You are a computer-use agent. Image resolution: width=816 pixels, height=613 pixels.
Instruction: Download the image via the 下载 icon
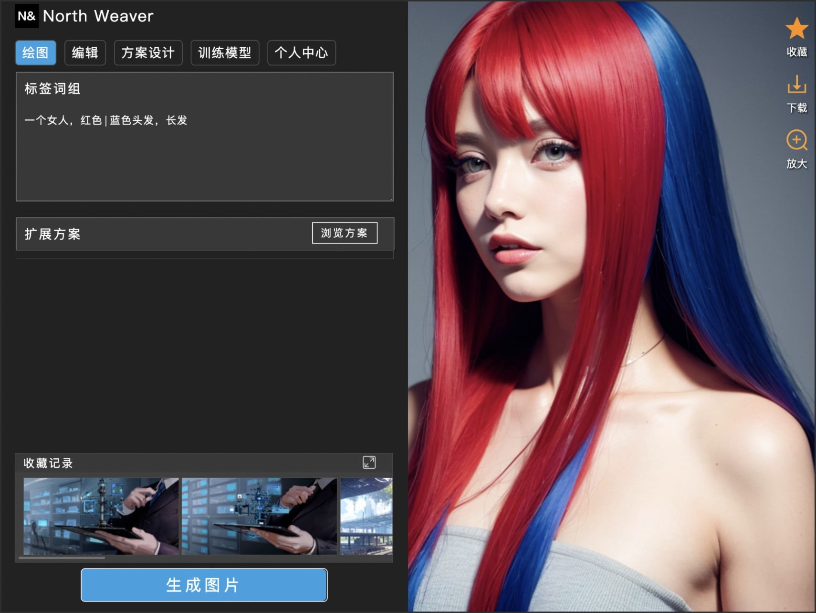796,85
